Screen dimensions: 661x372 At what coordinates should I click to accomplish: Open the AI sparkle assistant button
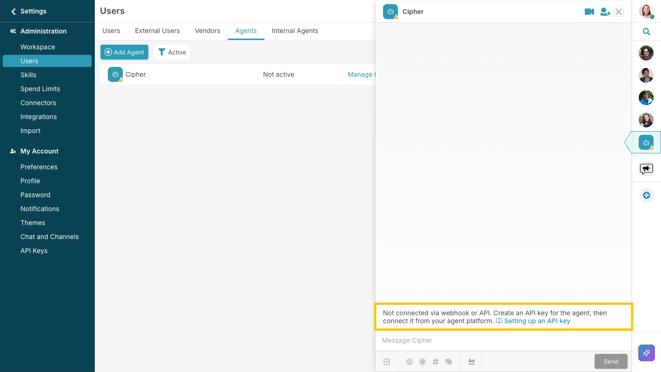[x=646, y=353]
